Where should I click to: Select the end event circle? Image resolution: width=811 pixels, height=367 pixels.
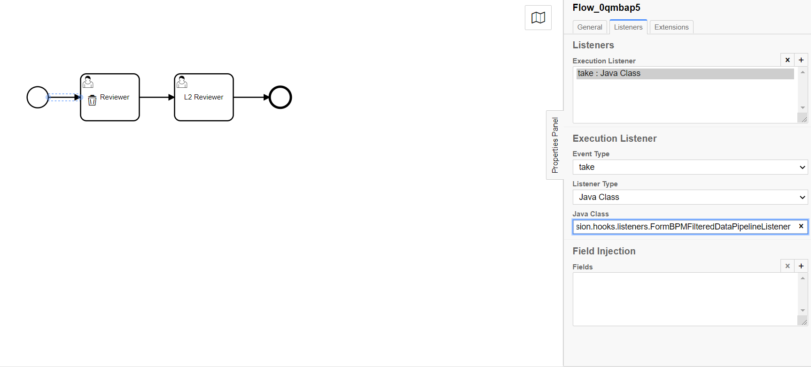[x=280, y=97]
